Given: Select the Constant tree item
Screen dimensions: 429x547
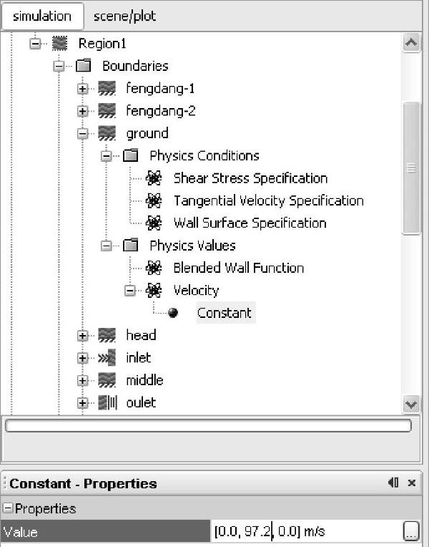Looking at the screenshot, I should tap(225, 313).
